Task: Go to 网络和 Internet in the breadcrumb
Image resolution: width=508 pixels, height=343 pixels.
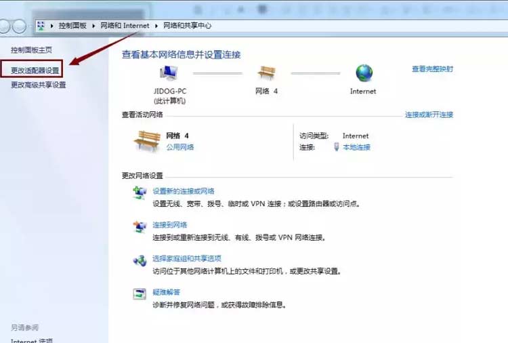Action: (125, 26)
